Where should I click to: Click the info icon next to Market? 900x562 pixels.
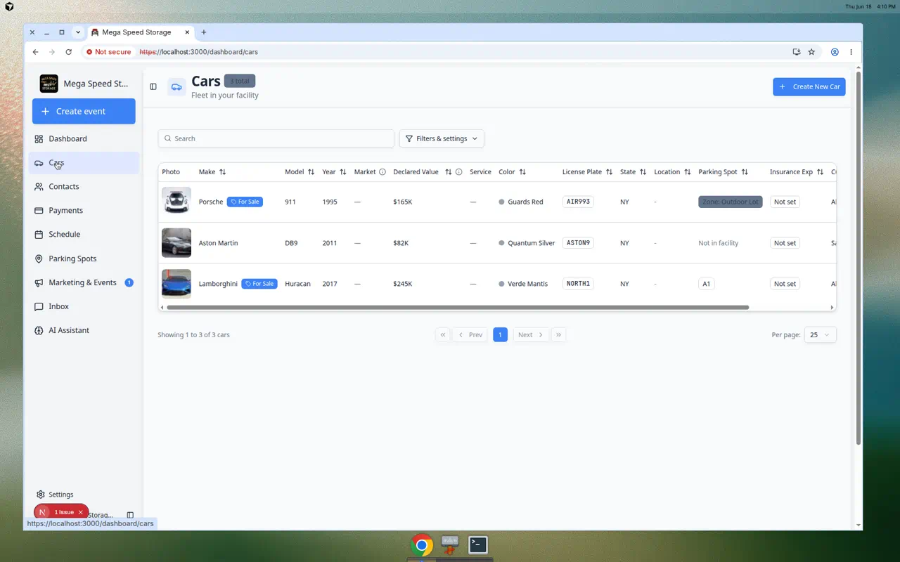click(382, 172)
